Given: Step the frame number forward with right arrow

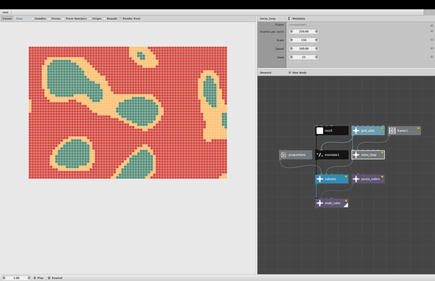Looking at the screenshot, I should (29, 278).
